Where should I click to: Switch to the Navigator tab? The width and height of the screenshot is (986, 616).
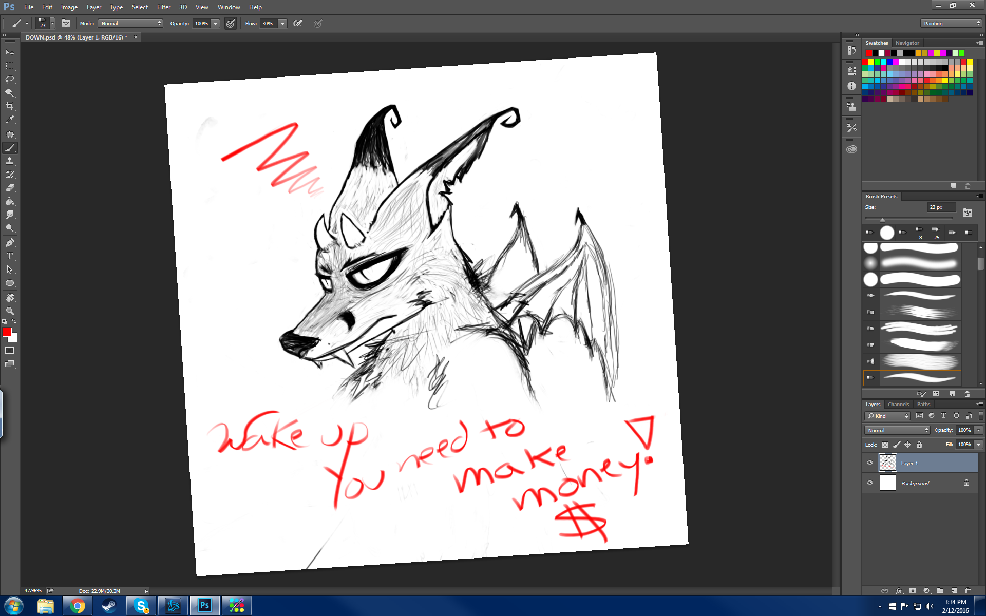click(x=907, y=43)
